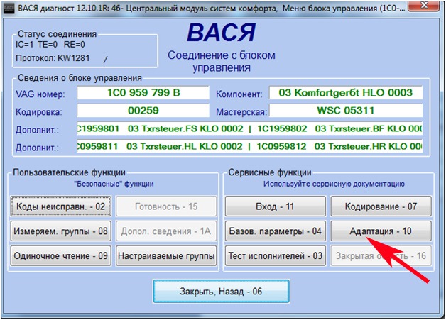Click 'Сервисные функции' group title
This screenshot has width=446, height=320.
270,172
